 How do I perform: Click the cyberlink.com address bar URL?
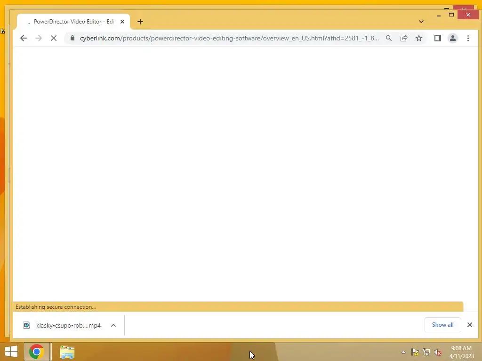tap(229, 38)
